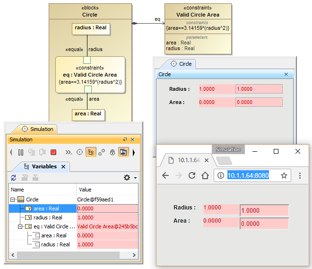Open the browser three-dot menu
This screenshot has width=312, height=269.
pyautogui.click(x=300, y=175)
